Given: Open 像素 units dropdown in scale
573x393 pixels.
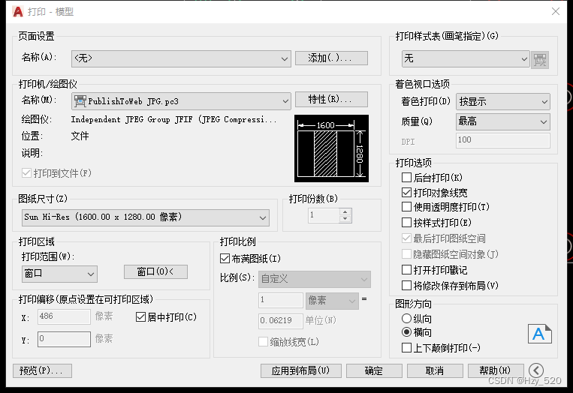Looking at the screenshot, I should [x=332, y=301].
